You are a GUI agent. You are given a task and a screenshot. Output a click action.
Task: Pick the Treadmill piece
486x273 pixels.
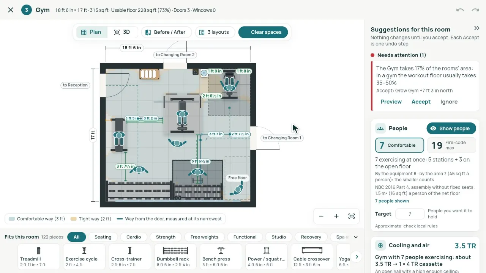(39, 257)
